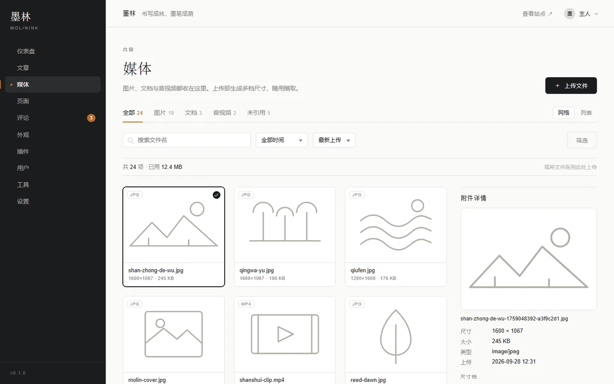
Task: Open 文章 in the sidebar
Action: point(53,68)
